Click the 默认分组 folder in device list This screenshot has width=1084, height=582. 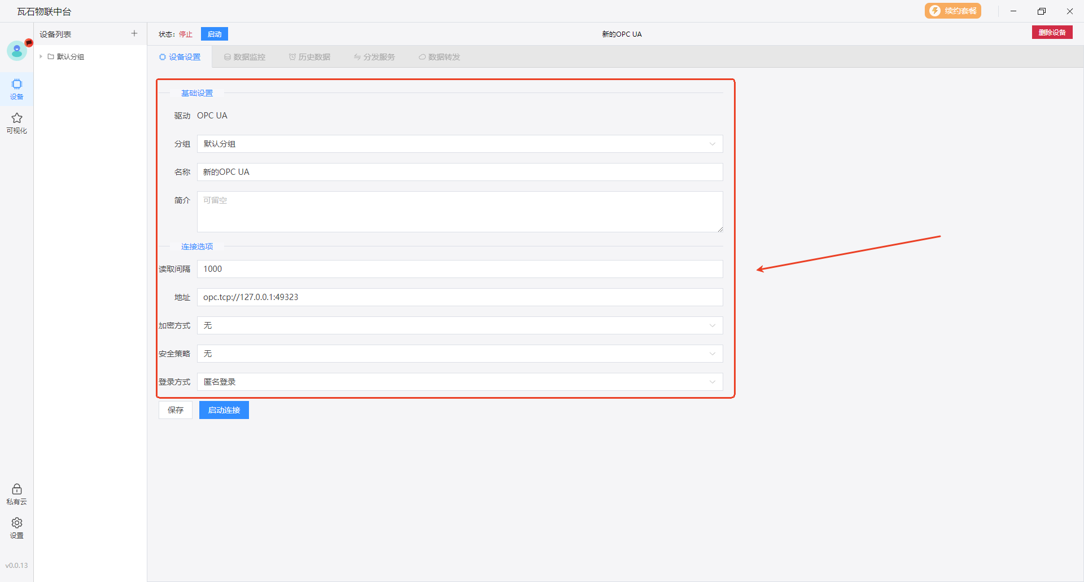70,57
